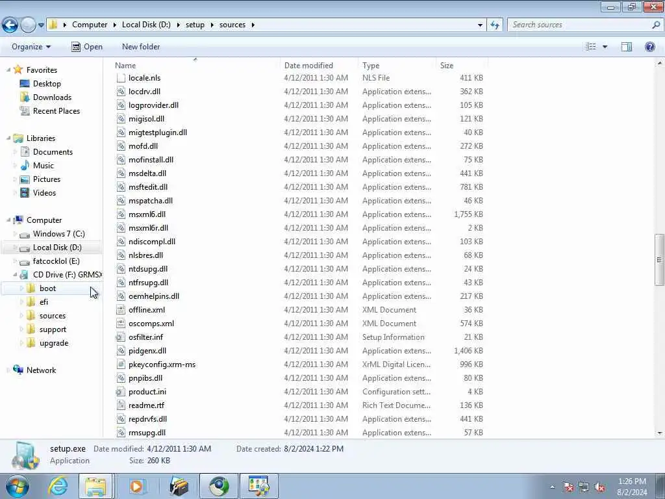Click the volume speaker tray icon
This screenshot has width=665, height=499.
(x=599, y=487)
